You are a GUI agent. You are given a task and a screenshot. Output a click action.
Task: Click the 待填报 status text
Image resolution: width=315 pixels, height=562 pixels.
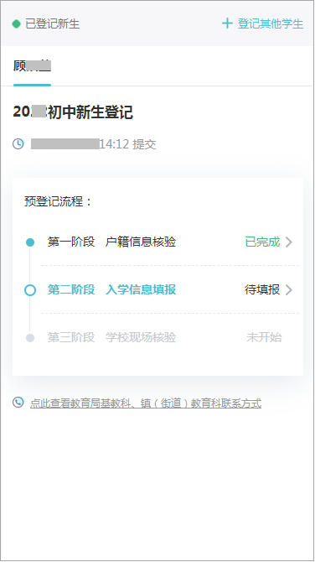(262, 289)
